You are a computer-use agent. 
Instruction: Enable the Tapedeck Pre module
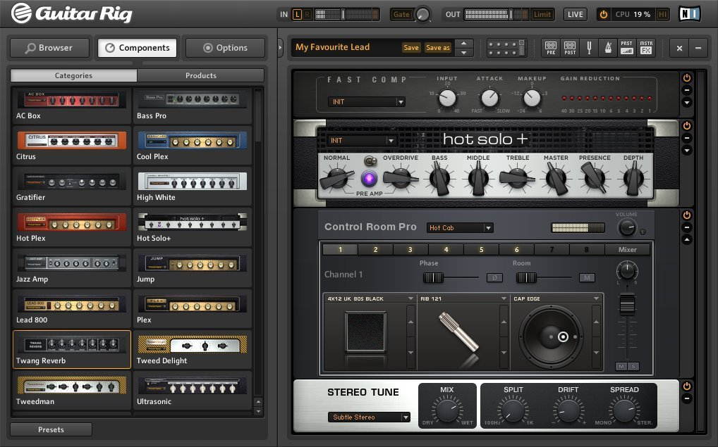point(550,47)
